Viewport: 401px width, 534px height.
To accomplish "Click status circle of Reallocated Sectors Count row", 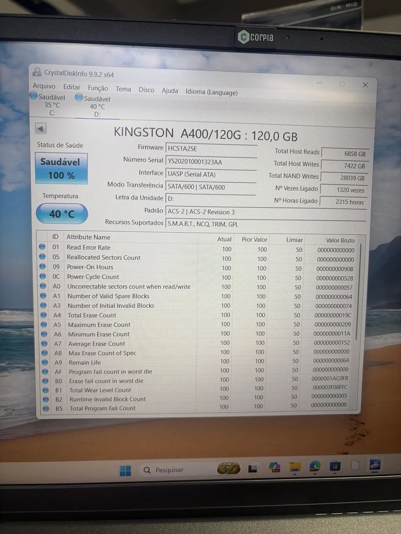I will (x=42, y=257).
